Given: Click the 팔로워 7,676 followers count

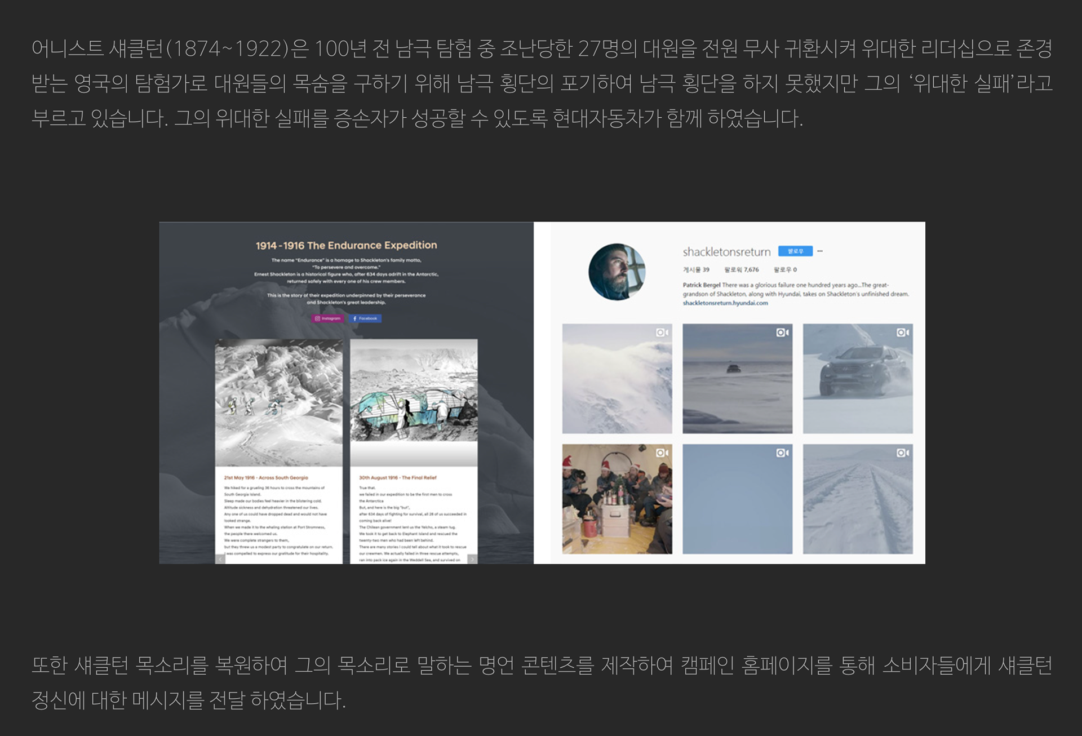Looking at the screenshot, I should [741, 270].
